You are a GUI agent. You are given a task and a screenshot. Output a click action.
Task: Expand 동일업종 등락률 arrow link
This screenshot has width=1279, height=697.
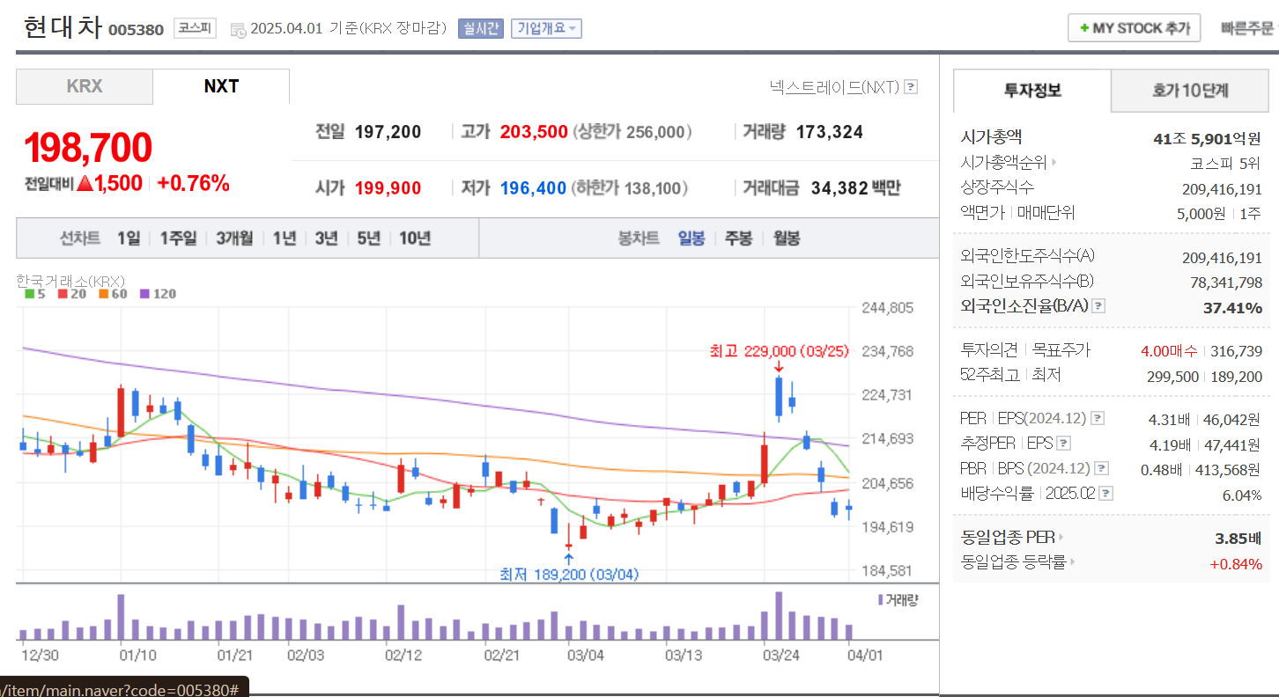pos(1072,561)
